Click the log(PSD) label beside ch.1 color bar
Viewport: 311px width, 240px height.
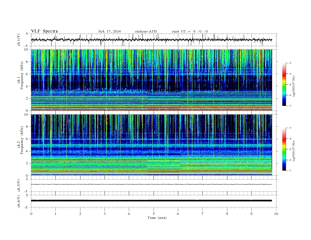pos(294,86)
